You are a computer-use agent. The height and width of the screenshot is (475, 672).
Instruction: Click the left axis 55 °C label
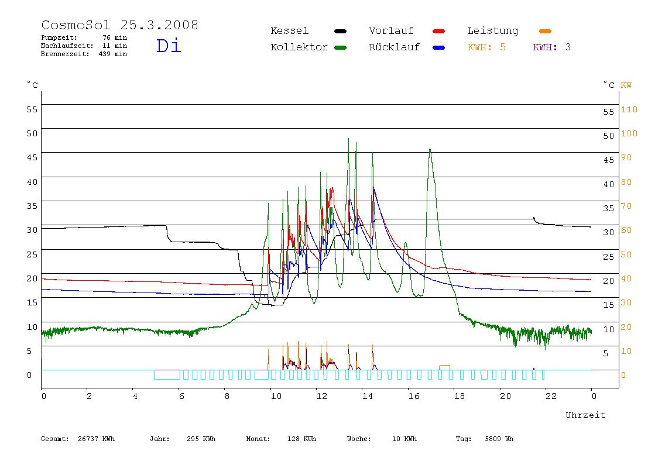(x=32, y=109)
